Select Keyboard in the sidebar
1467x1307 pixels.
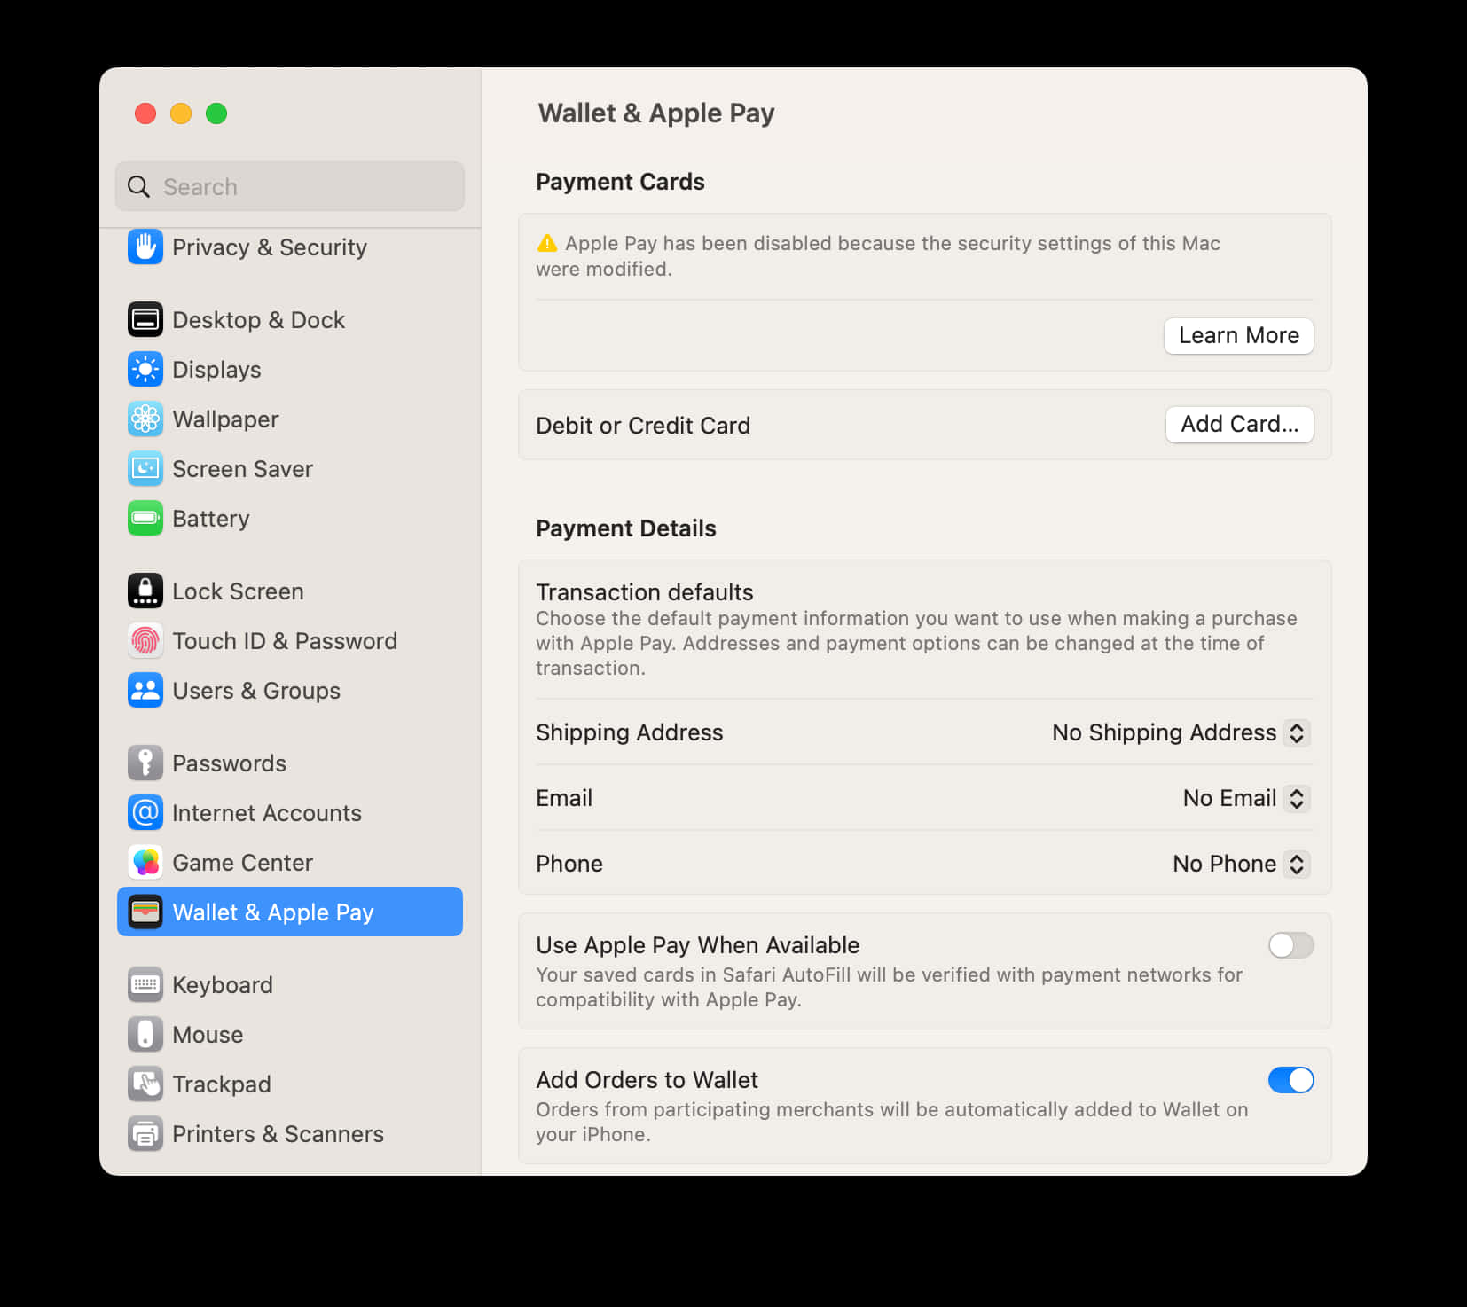click(290, 985)
